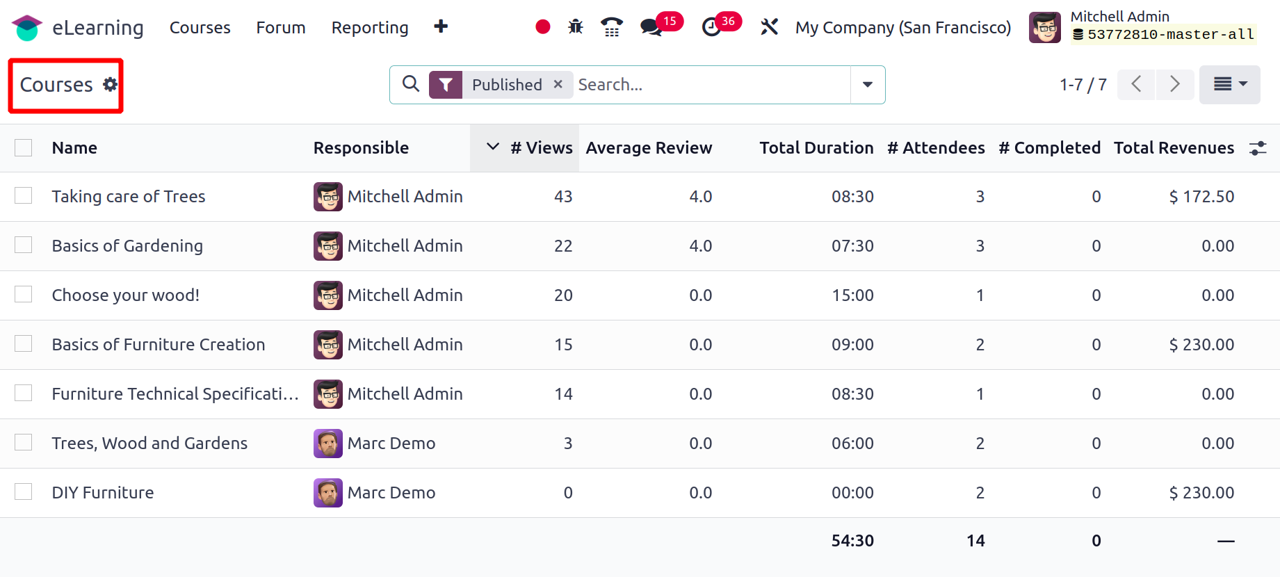
Task: Go to next page of records
Action: (x=1175, y=85)
